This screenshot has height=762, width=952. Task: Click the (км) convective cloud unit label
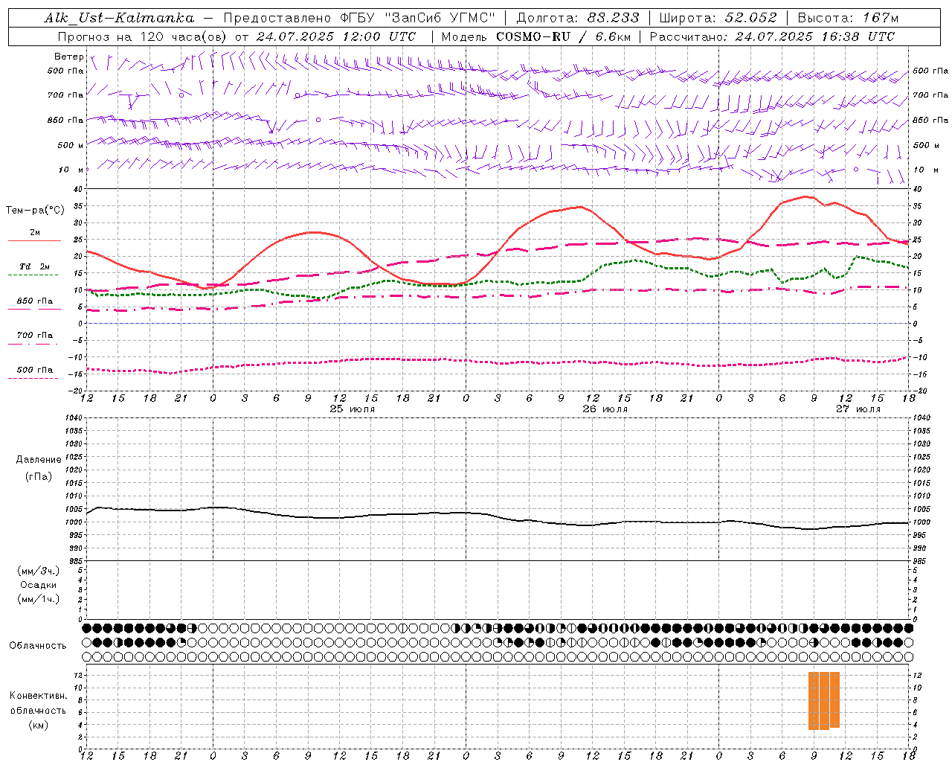(x=39, y=725)
